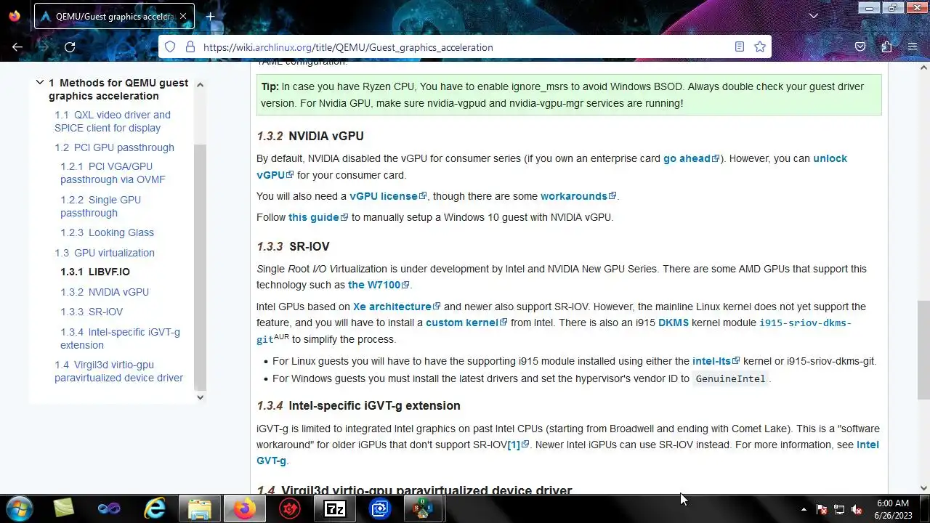The image size is (930, 523).
Task: Go to 1.1 QXL video driver section
Action: tap(113, 121)
